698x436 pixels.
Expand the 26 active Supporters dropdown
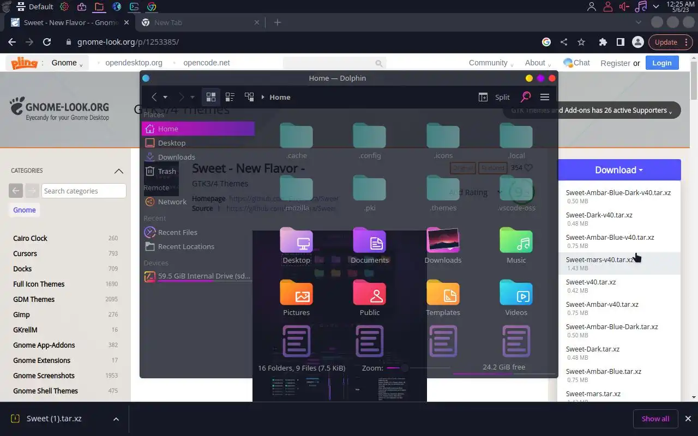(592, 110)
